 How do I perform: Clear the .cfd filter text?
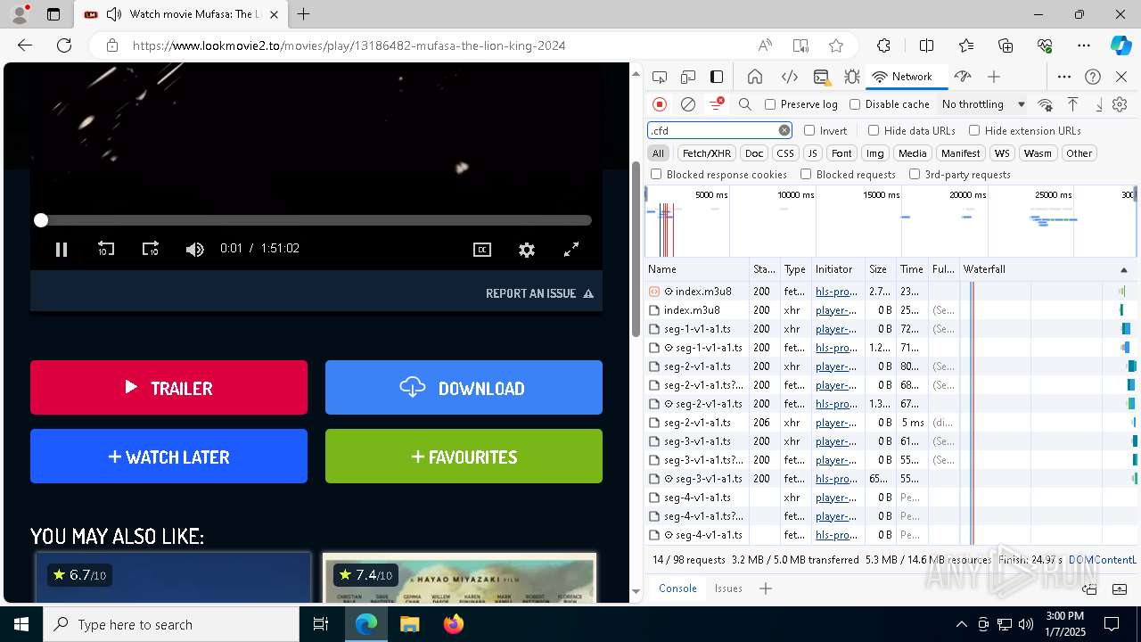coord(784,130)
